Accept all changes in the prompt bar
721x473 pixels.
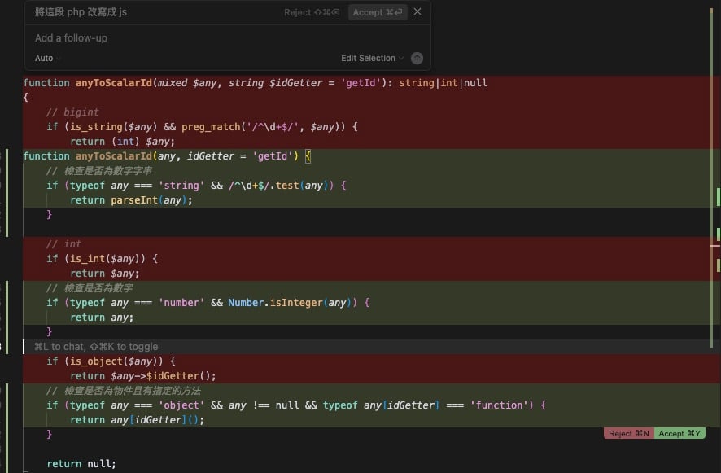coord(378,12)
